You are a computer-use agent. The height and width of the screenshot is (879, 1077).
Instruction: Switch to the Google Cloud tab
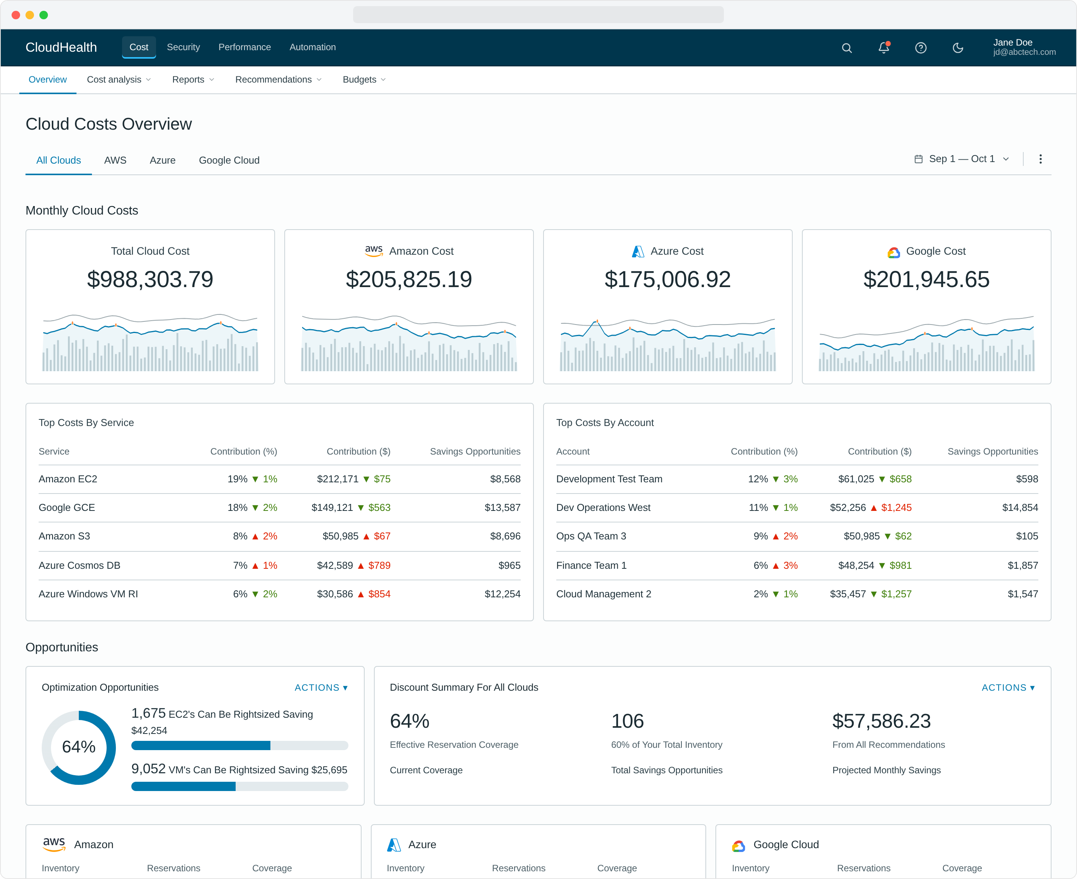229,160
